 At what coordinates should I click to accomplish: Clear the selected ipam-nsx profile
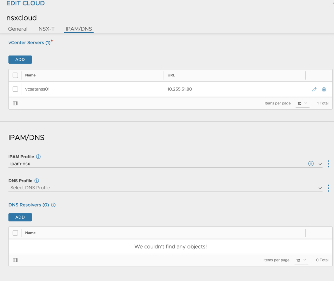(x=311, y=164)
